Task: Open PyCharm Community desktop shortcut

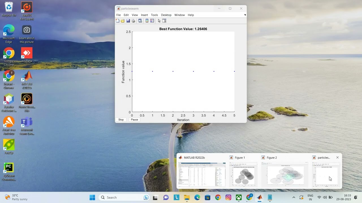Action: pos(9,172)
